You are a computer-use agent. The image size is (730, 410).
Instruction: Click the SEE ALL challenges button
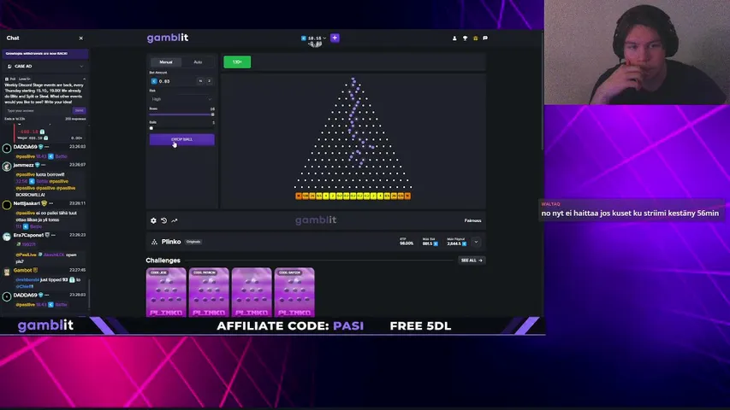(472, 261)
